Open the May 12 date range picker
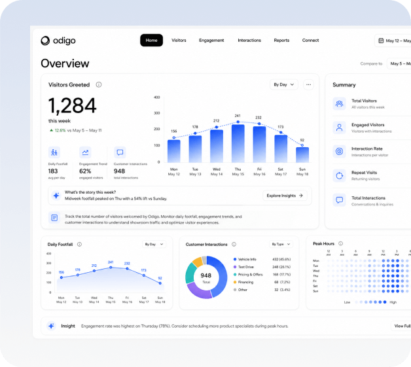Screen dimensions: 411x367 pyautogui.click(x=393, y=41)
